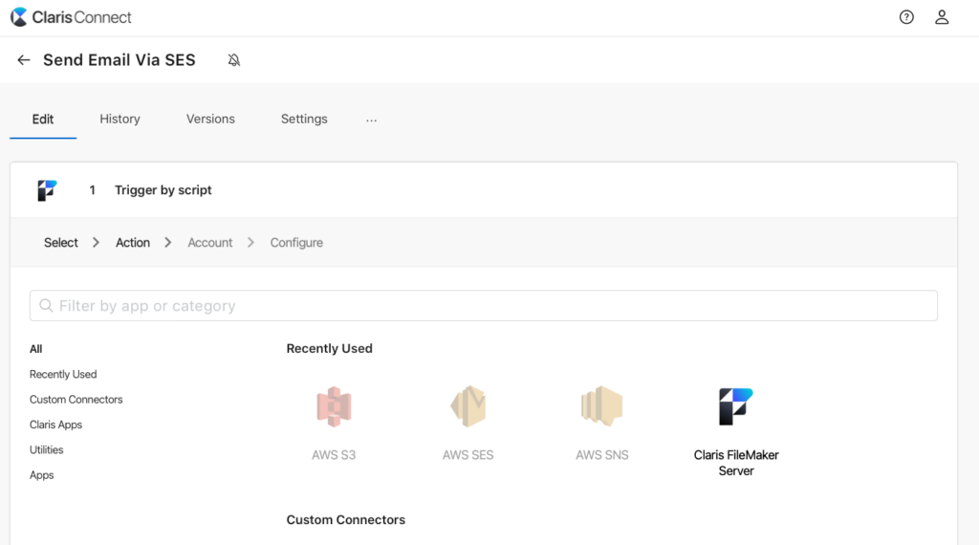Focus the Filter by app or category field

(483, 305)
